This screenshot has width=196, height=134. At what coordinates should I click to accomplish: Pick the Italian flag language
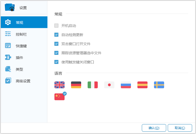(93, 85)
